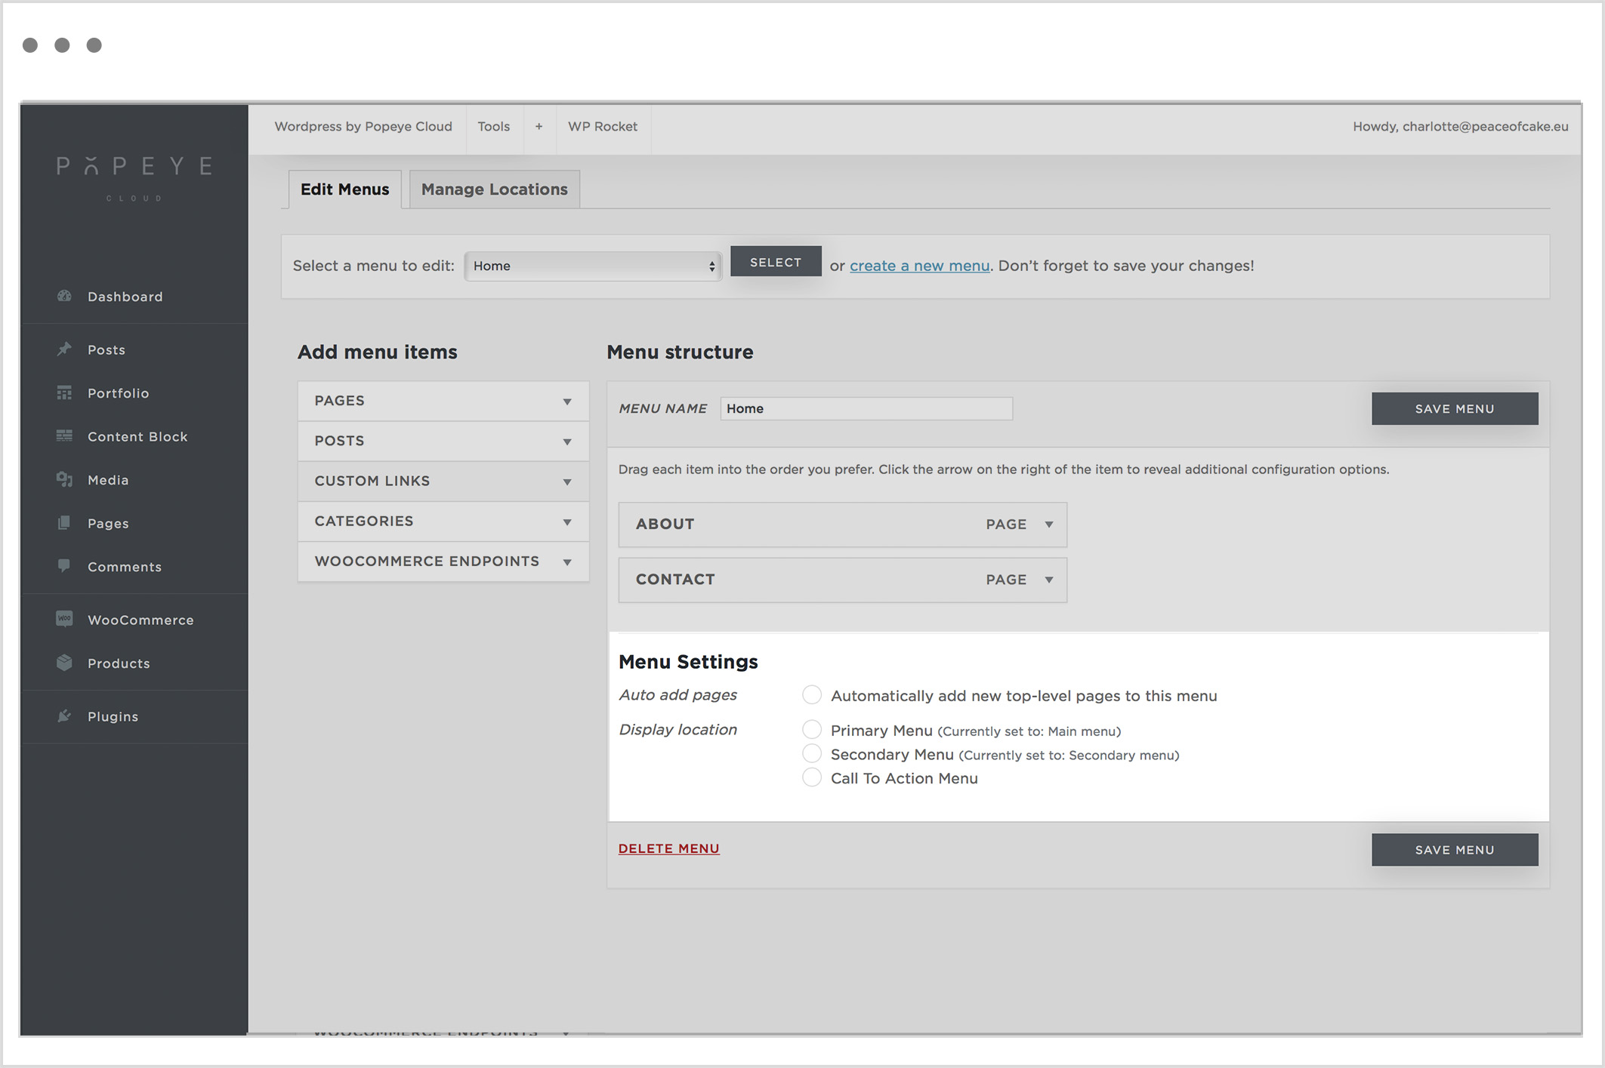The height and width of the screenshot is (1068, 1605).
Task: Open Portfolio in the sidebar
Action: [119, 393]
